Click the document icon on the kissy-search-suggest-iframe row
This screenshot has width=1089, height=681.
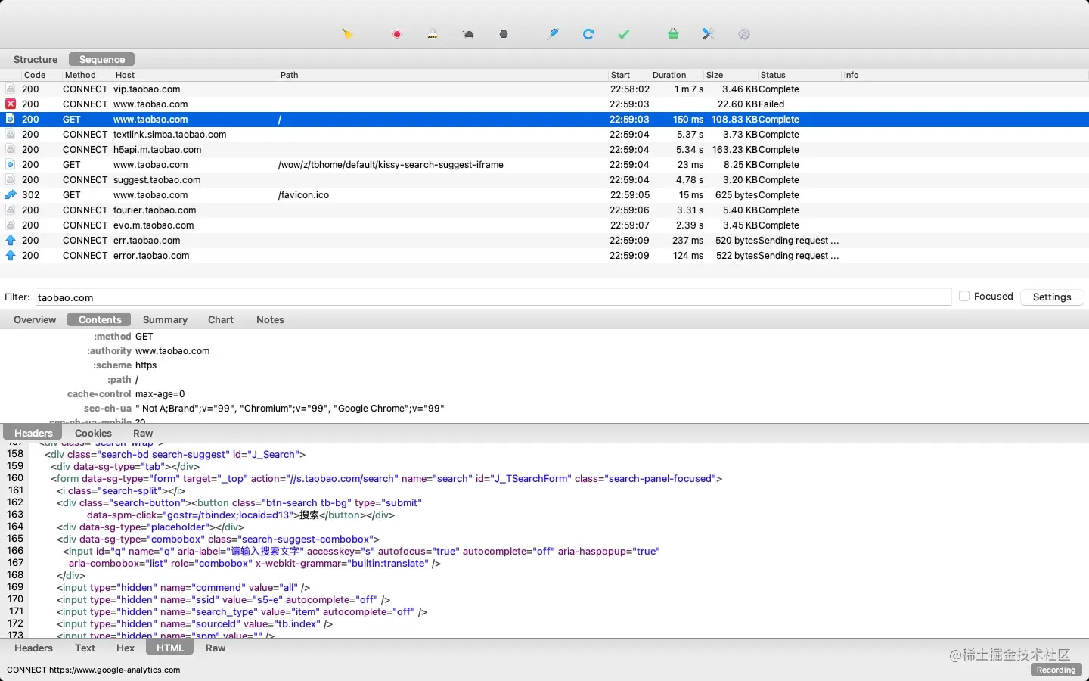(11, 165)
